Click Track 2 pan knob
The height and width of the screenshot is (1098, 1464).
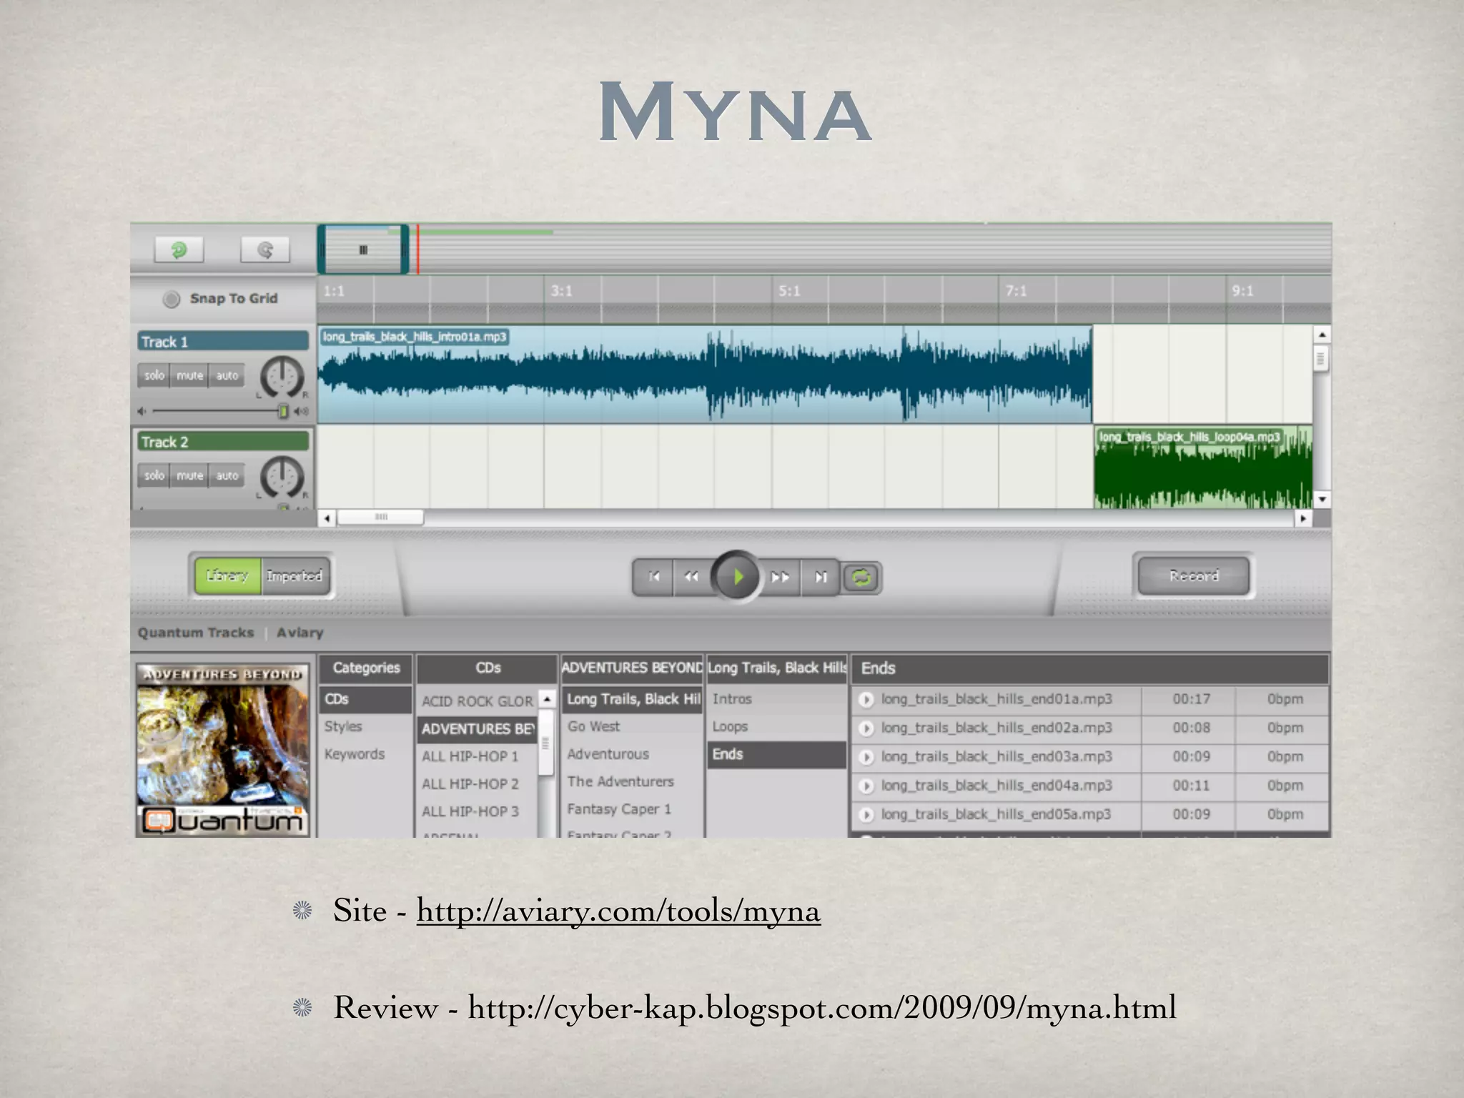(282, 477)
